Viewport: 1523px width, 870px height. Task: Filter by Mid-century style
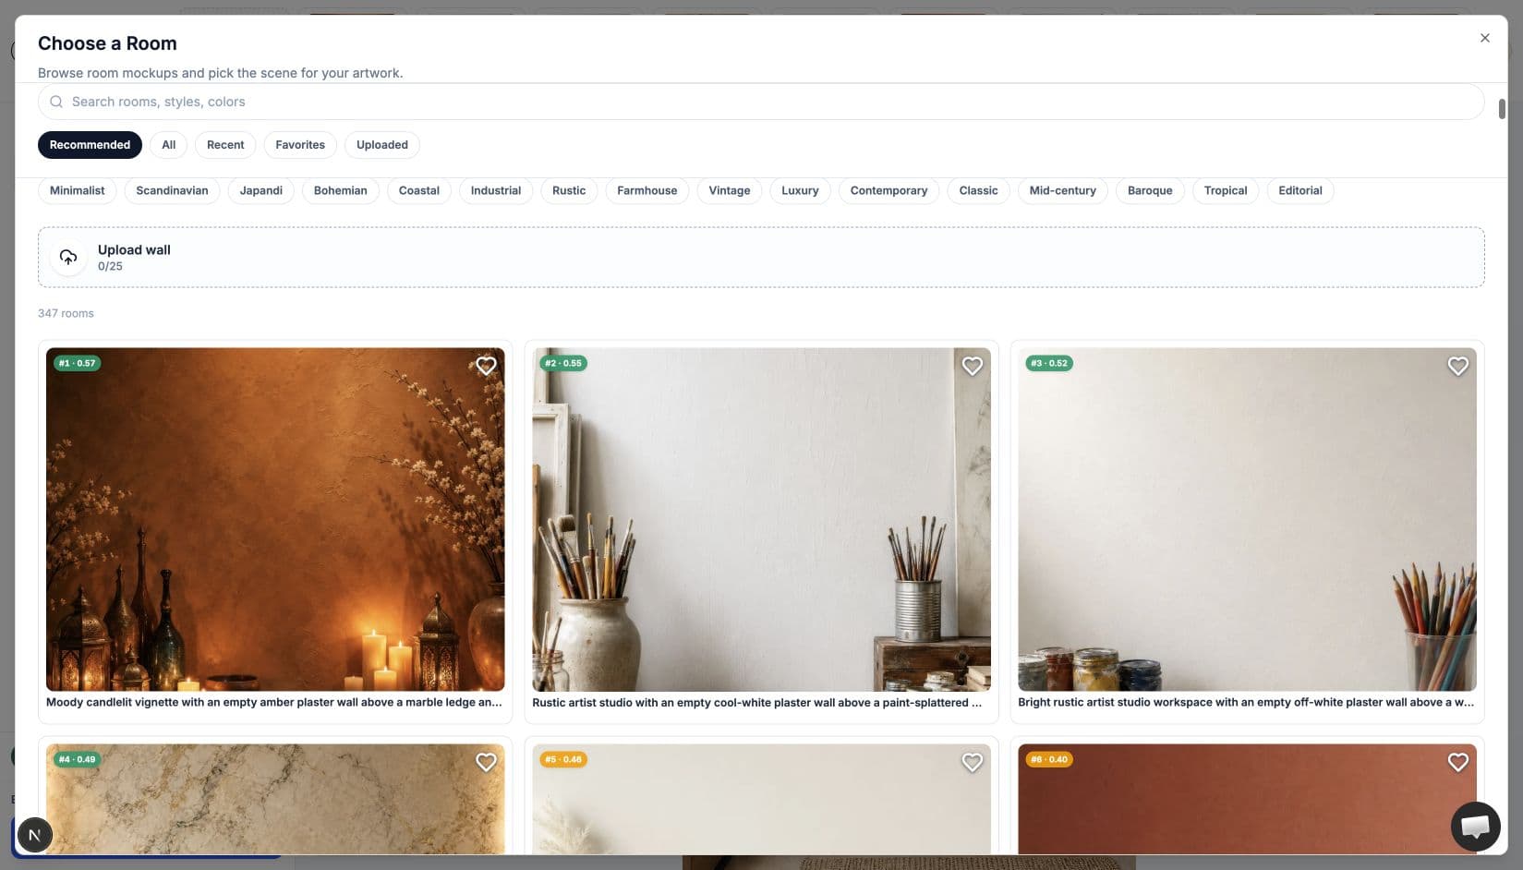[x=1062, y=191]
